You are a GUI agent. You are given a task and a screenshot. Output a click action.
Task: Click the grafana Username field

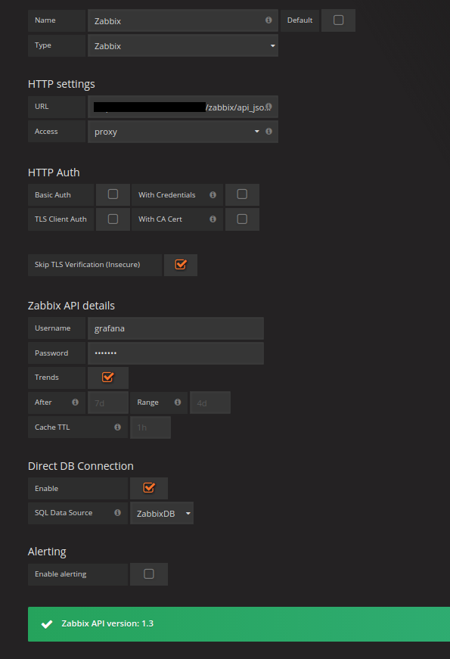[175, 328]
